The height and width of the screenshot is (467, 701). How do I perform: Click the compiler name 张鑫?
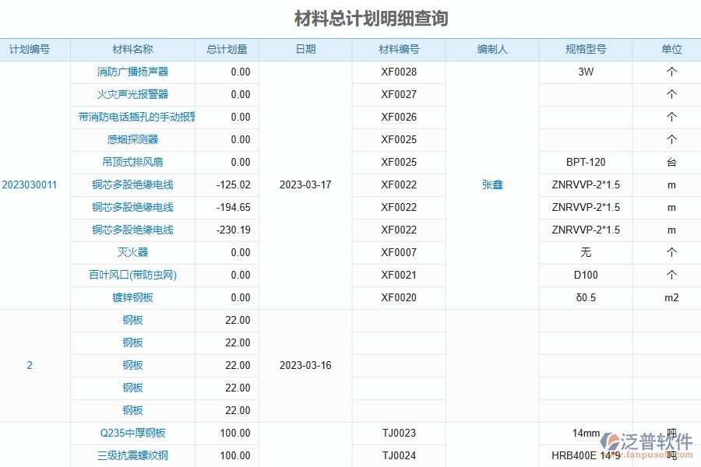491,184
